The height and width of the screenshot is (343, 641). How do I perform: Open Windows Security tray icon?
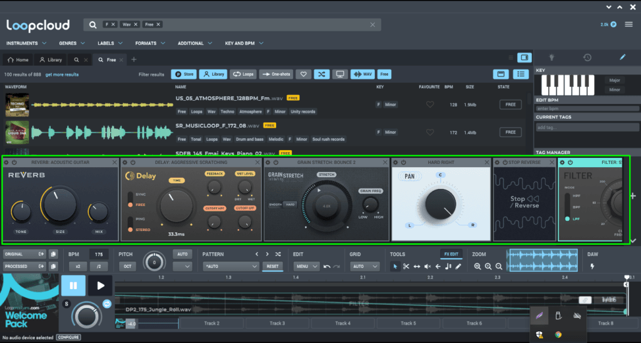540,335
